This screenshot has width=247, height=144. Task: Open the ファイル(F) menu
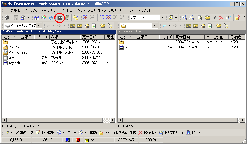48,10
